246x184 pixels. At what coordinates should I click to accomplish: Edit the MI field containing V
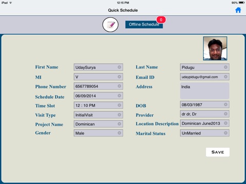pyautogui.click(x=98, y=77)
